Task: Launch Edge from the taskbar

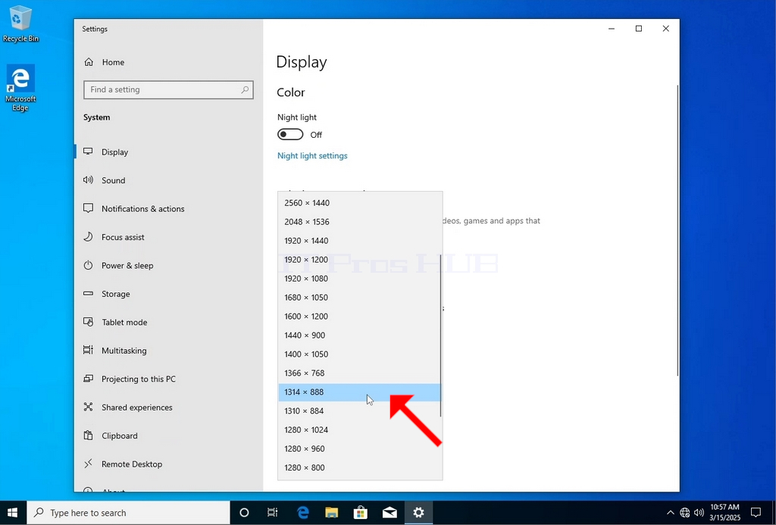Action: point(302,513)
